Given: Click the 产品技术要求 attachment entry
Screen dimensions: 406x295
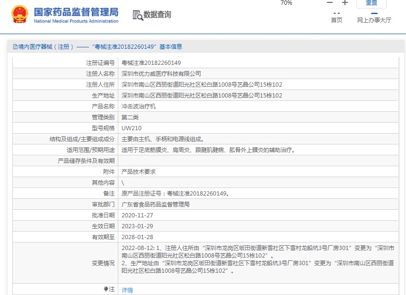Looking at the screenshot, I should (139, 172).
